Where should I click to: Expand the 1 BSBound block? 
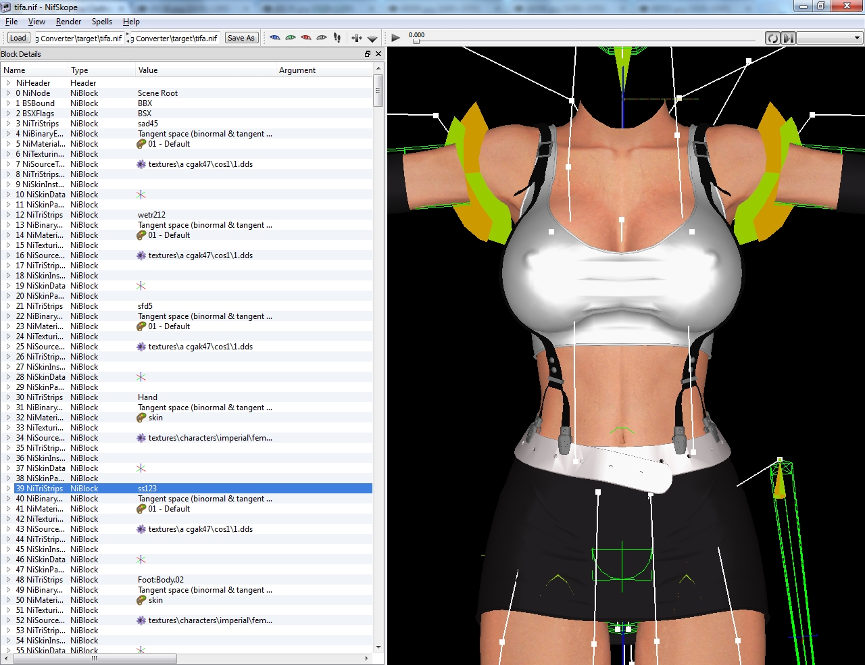click(x=8, y=103)
